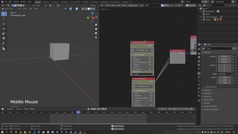This screenshot has height=134, width=238.
Task: Open the Tool properties tab icon
Action: pos(199,49)
